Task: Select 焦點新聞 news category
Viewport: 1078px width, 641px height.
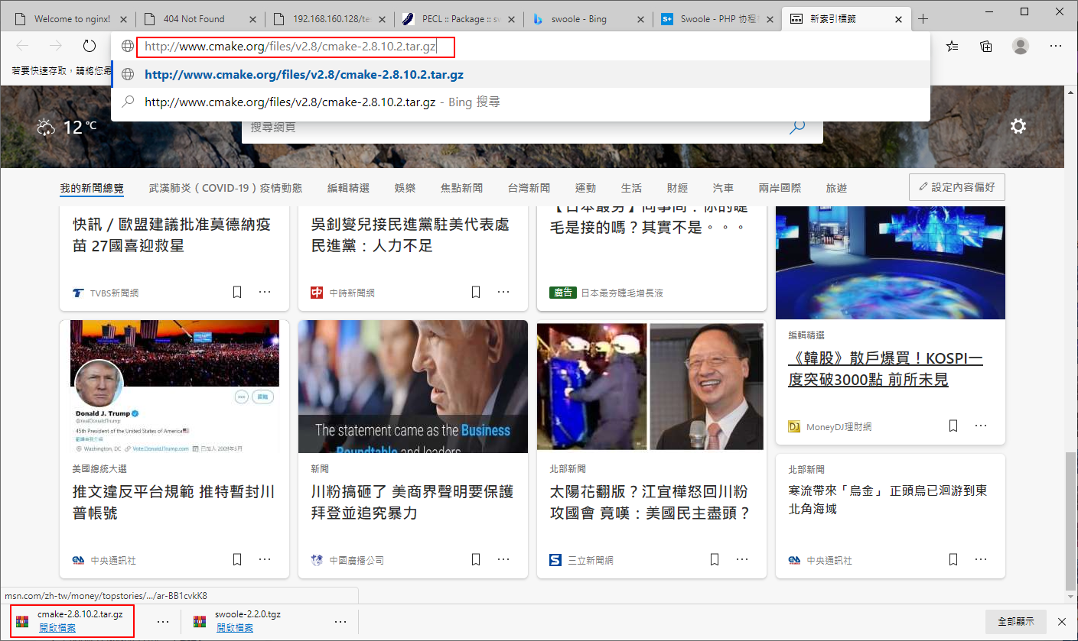Action: (x=462, y=188)
